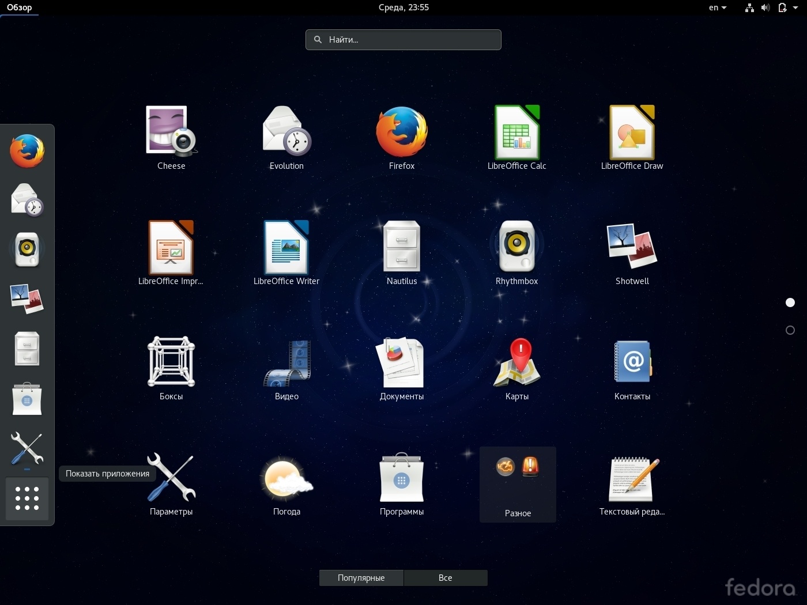Viewport: 807px width, 605px height.
Task: Open Shotwell photo manager from the grid
Action: click(632, 253)
